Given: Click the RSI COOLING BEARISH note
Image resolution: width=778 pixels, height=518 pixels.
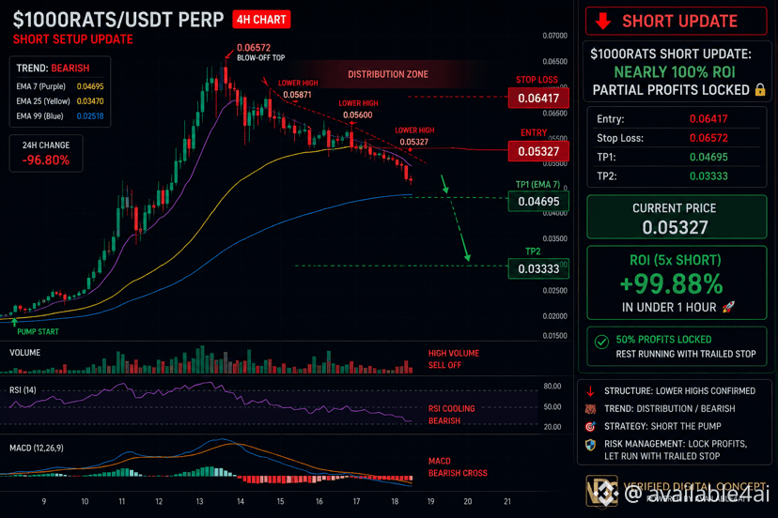Looking at the screenshot, I should pos(452,415).
